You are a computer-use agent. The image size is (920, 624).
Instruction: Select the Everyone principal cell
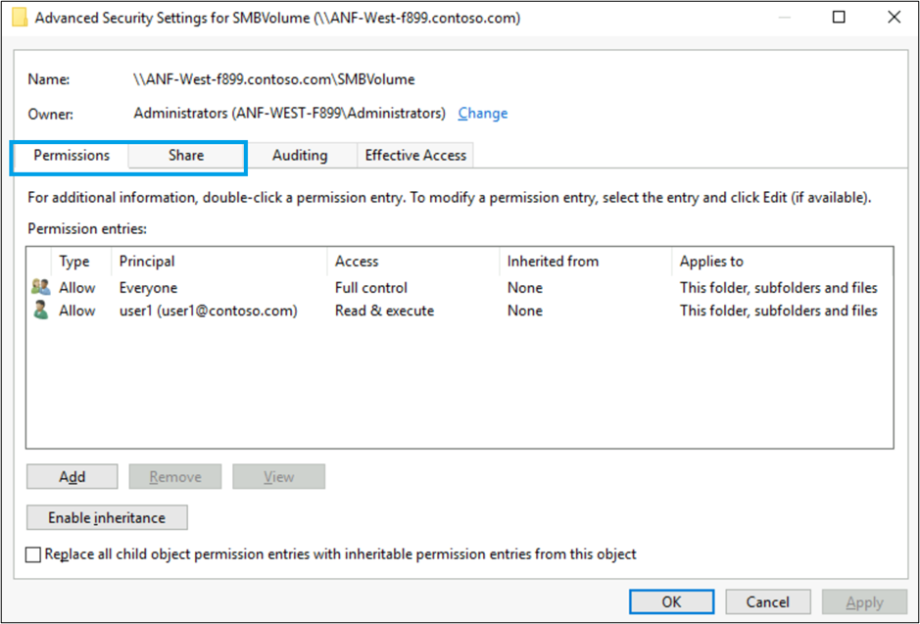149,288
